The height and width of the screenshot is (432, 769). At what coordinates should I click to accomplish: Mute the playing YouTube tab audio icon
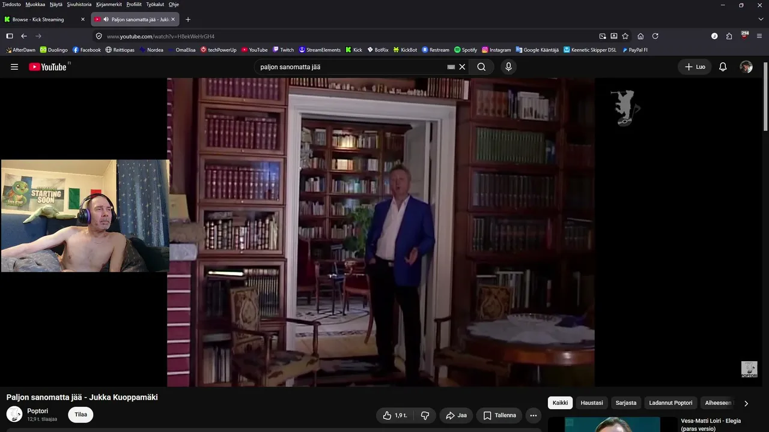coord(106,19)
